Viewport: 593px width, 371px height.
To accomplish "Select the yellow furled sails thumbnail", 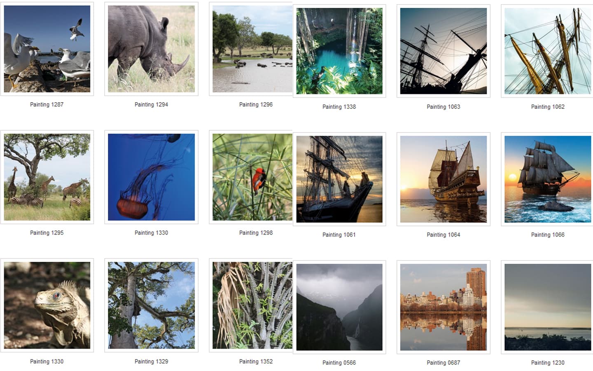I will click(x=548, y=51).
